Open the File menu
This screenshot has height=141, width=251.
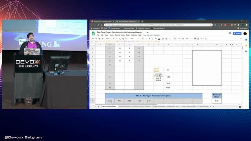pos(98,35)
